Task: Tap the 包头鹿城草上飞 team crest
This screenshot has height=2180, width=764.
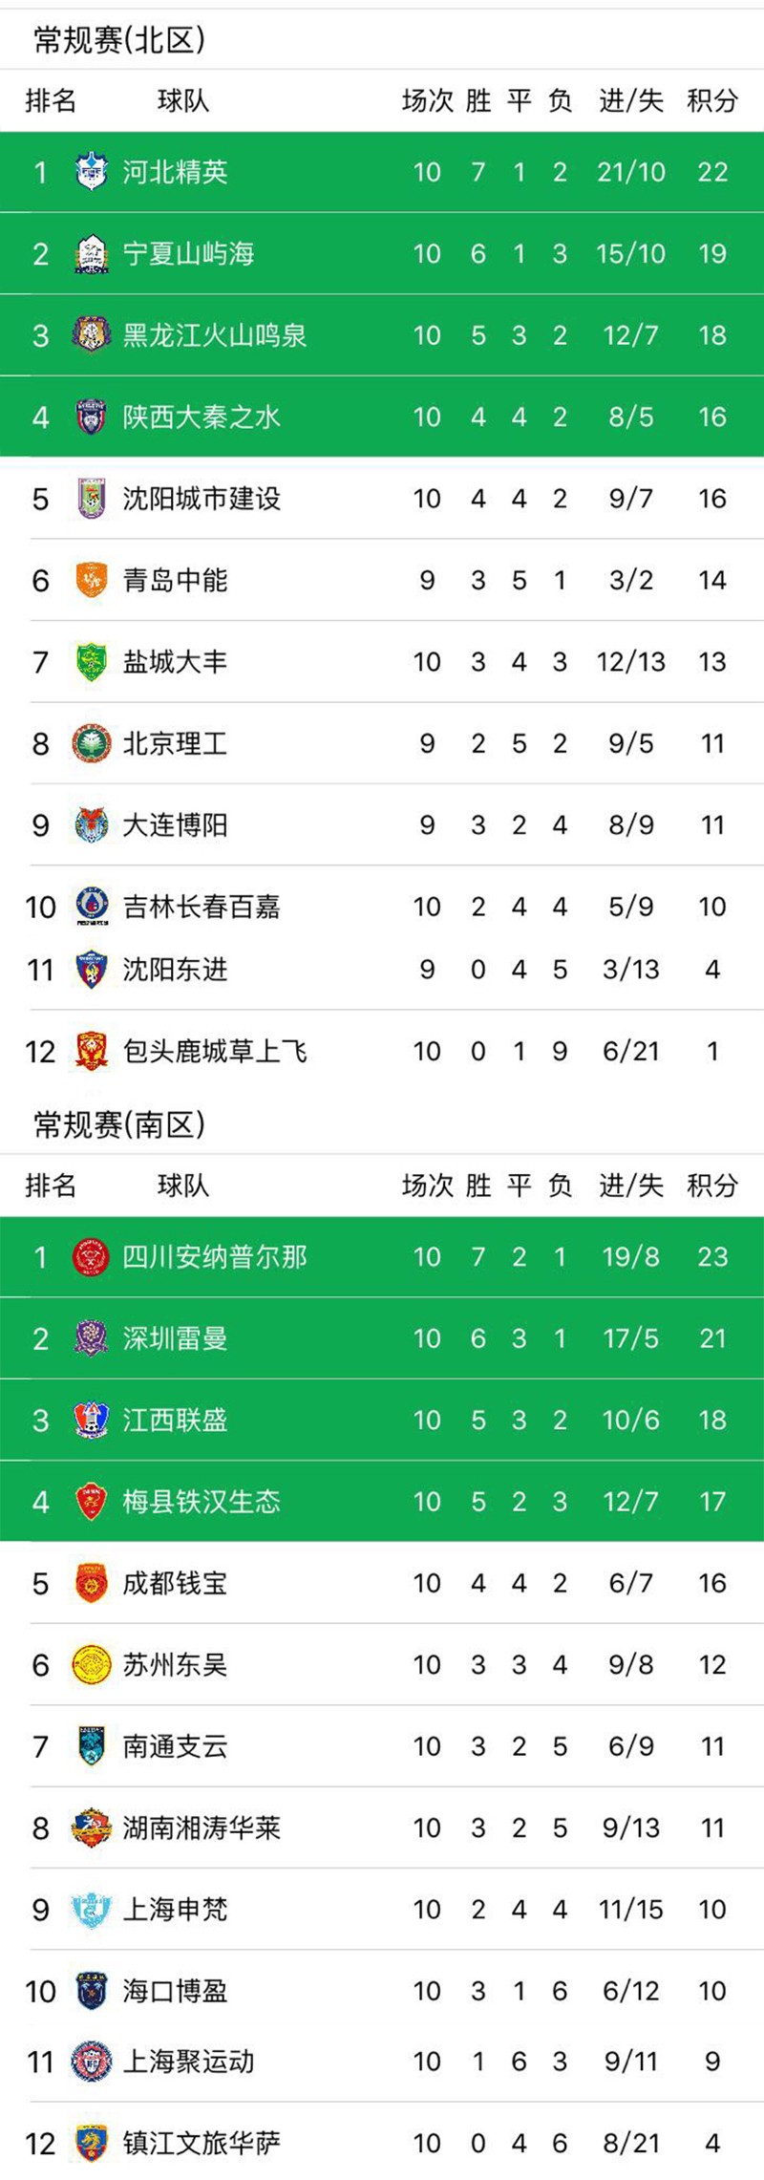Action: click(92, 1051)
